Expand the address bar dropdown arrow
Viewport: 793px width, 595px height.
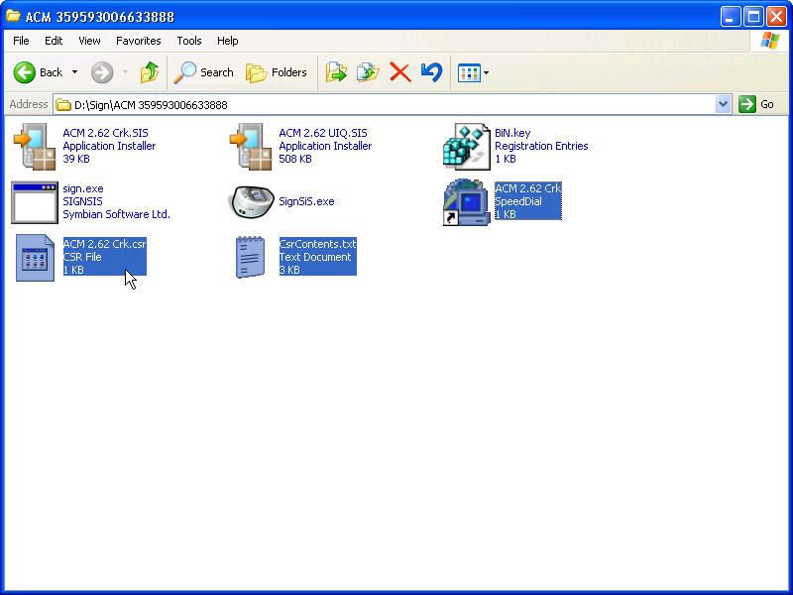coord(723,104)
